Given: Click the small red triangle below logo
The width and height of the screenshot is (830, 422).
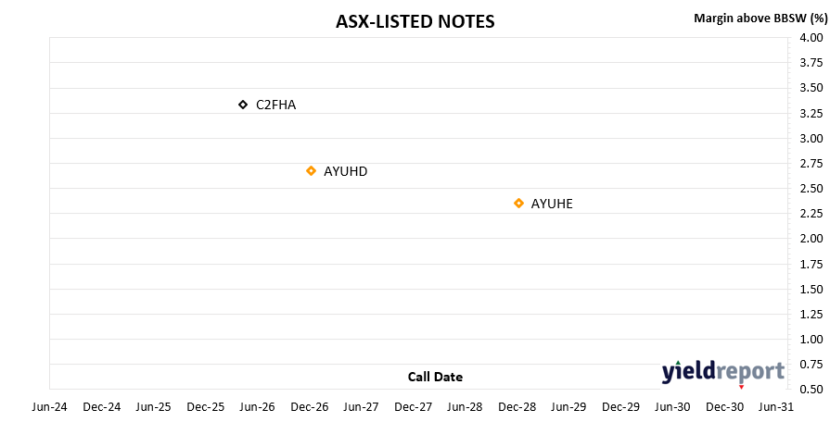Looking at the screenshot, I should point(741,387).
